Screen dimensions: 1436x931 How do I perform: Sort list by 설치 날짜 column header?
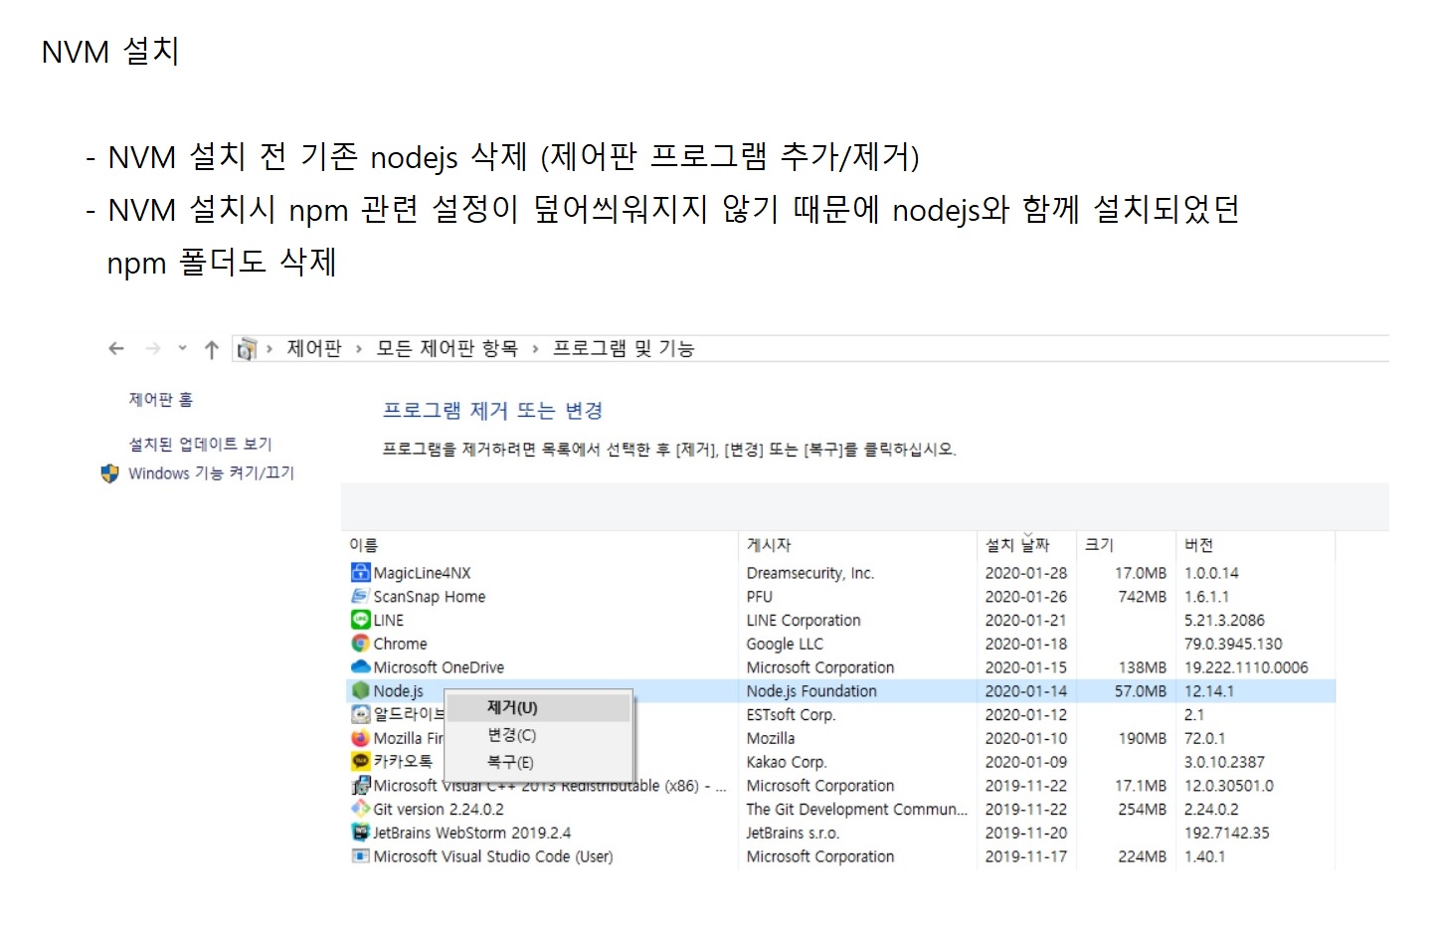click(1016, 545)
